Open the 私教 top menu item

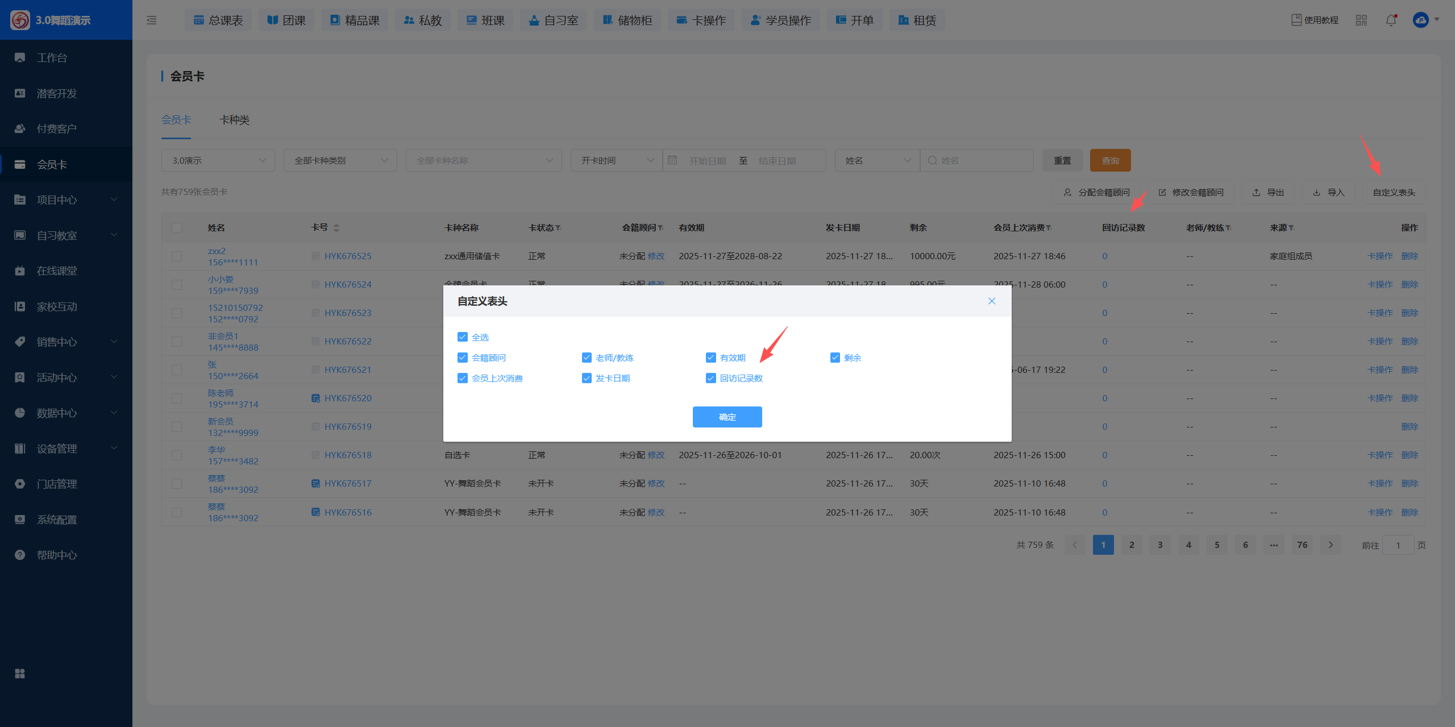[x=423, y=20]
